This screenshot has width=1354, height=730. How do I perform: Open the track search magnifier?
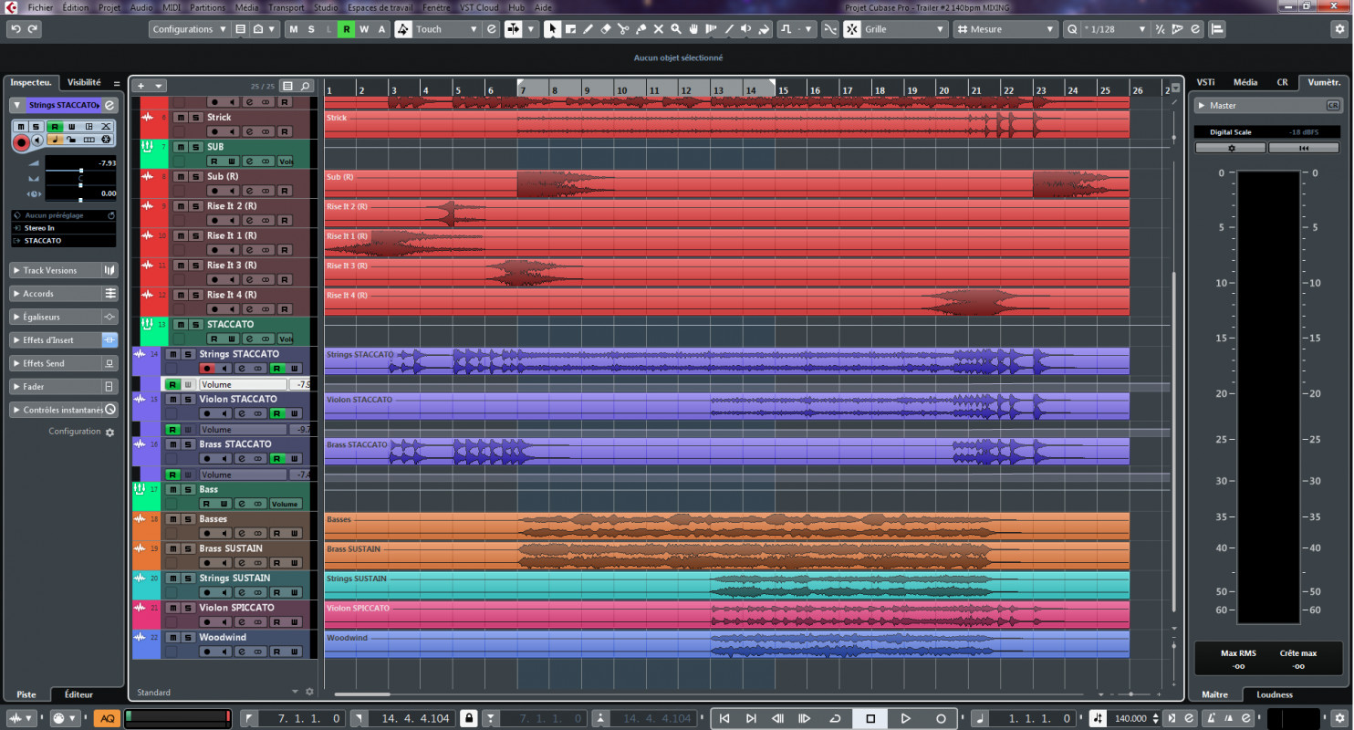[x=306, y=86]
